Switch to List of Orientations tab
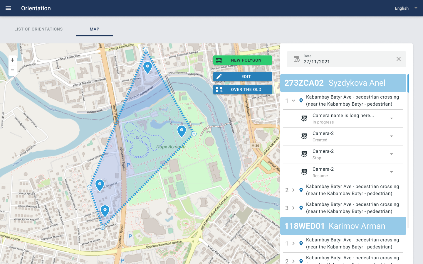The height and width of the screenshot is (264, 423). tap(38, 29)
